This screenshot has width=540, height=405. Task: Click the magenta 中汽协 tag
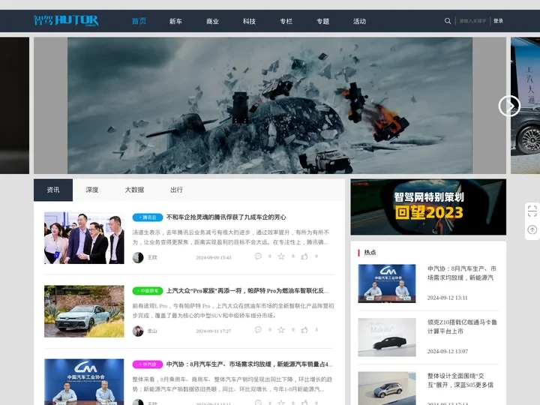click(x=148, y=364)
